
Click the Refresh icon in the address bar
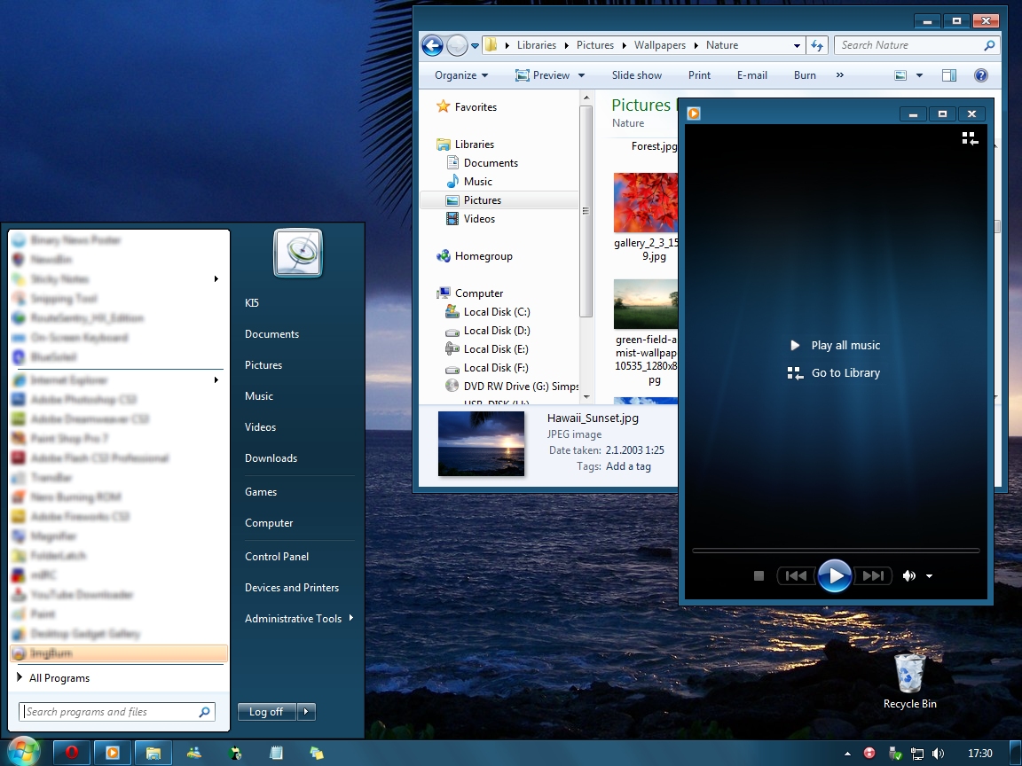pos(816,45)
